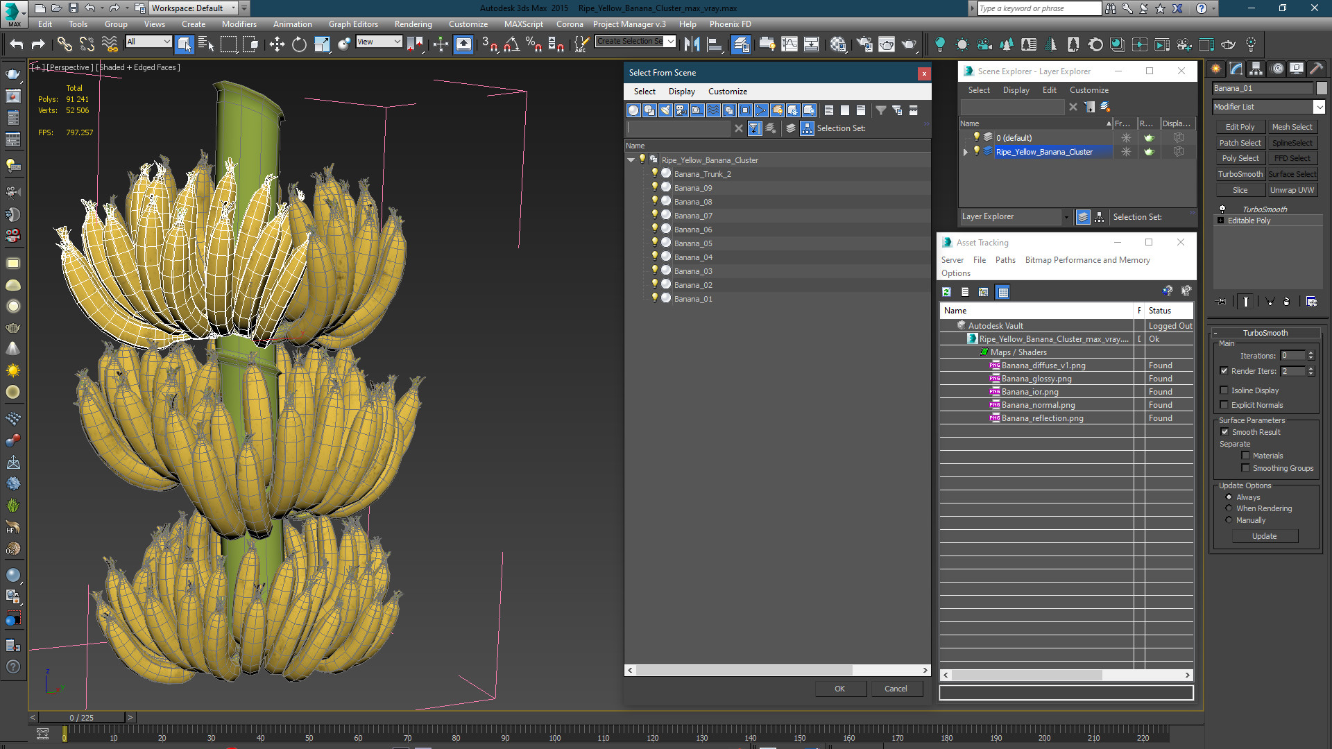The width and height of the screenshot is (1332, 749).
Task: Click the Undo arrow in main toolbar
Action: pos(16,44)
